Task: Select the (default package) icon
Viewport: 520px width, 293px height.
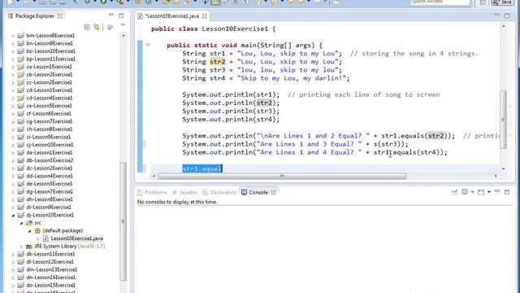Action: [x=37, y=230]
